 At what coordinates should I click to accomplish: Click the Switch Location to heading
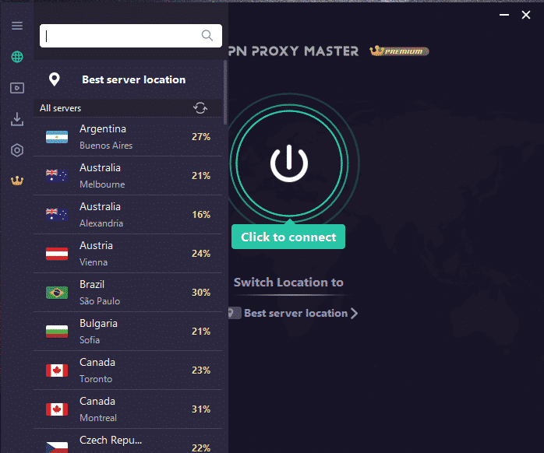coord(288,282)
